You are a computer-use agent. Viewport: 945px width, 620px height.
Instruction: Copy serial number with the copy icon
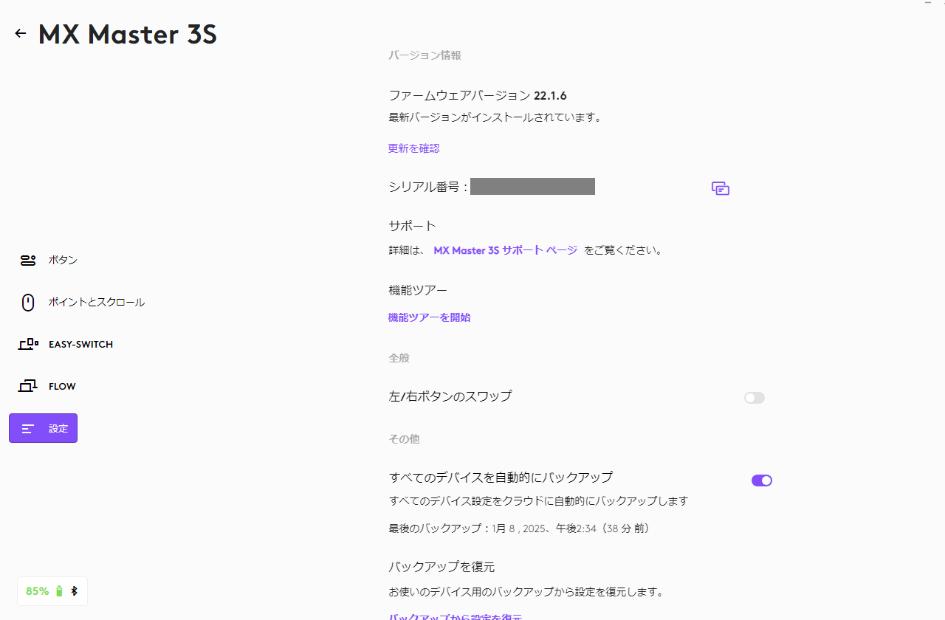point(721,188)
